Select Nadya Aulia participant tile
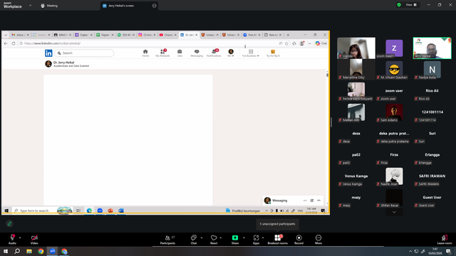This screenshot has width=456, height=256. click(432, 70)
